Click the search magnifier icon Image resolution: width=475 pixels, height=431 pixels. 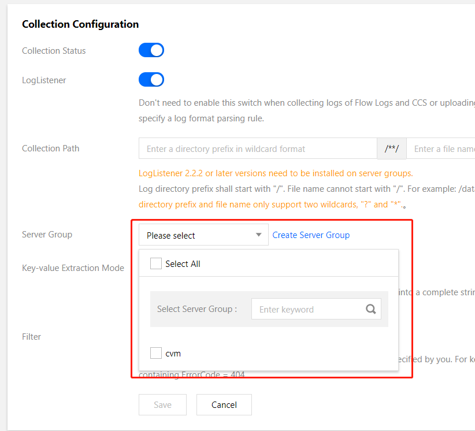pyautogui.click(x=371, y=309)
